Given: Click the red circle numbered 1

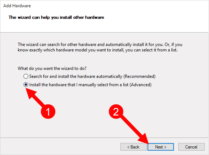Looking at the screenshot, I should (x=48, y=112).
